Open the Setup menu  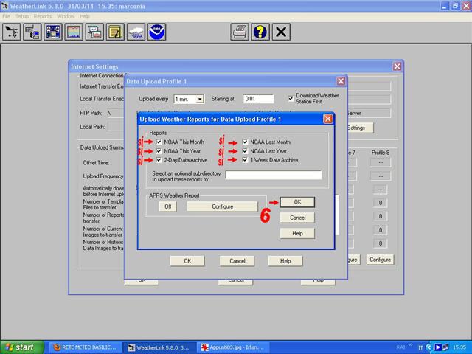pyautogui.click(x=21, y=16)
